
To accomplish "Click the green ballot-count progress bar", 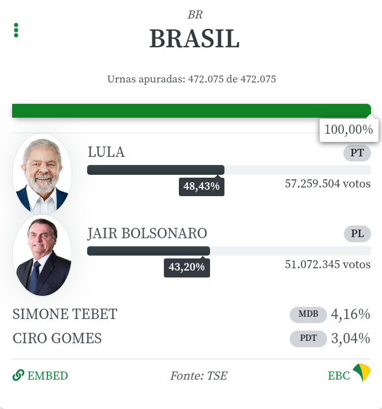I will pyautogui.click(x=192, y=111).
